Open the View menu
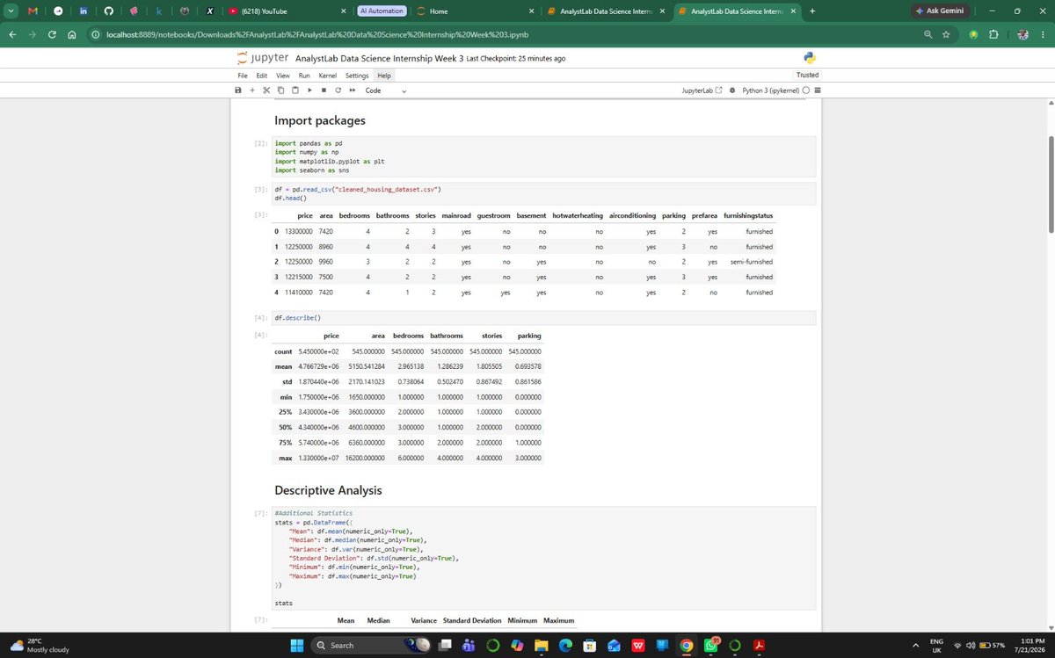This screenshot has height=658, width=1055. [283, 76]
